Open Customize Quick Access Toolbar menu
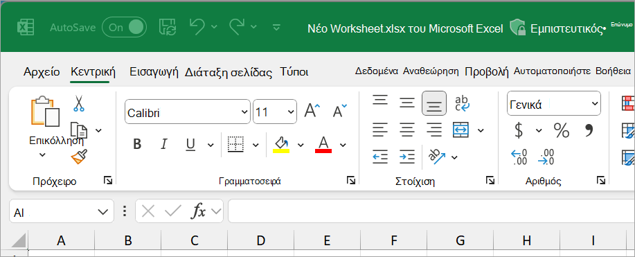635x257 pixels. [276, 27]
